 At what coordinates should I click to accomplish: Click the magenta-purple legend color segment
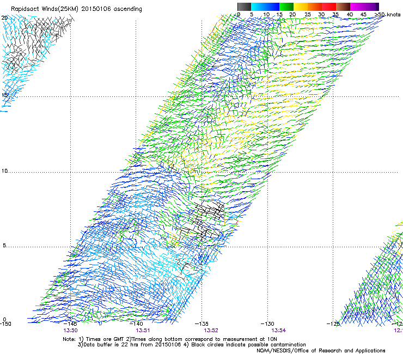pyautogui.click(x=364, y=7)
